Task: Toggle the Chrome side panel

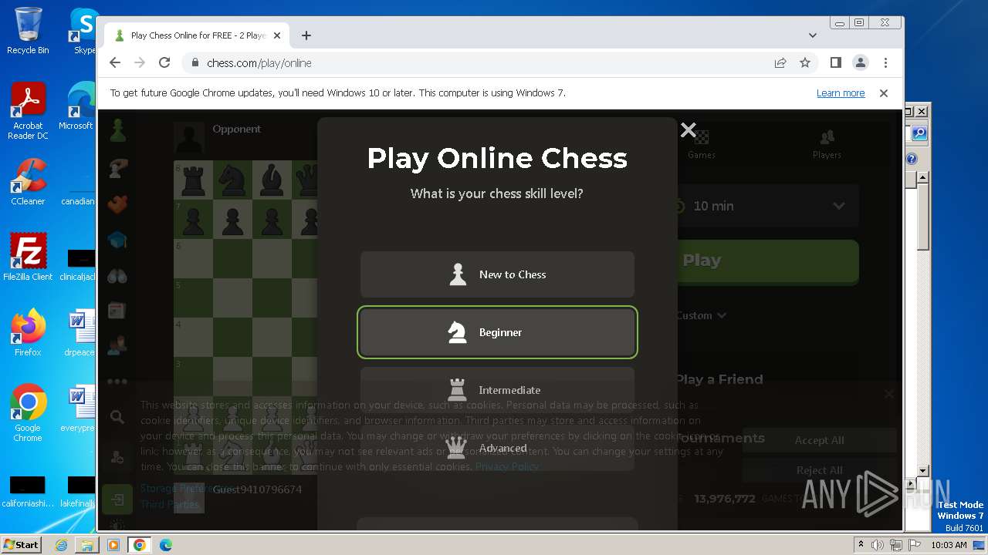Action: pyautogui.click(x=836, y=63)
